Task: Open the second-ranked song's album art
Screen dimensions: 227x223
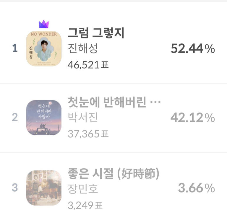Action: tap(44, 118)
